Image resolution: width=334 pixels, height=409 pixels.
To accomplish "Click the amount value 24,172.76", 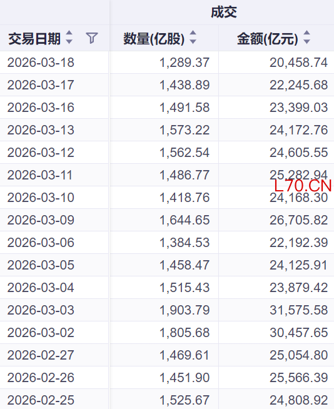I will click(298, 130).
